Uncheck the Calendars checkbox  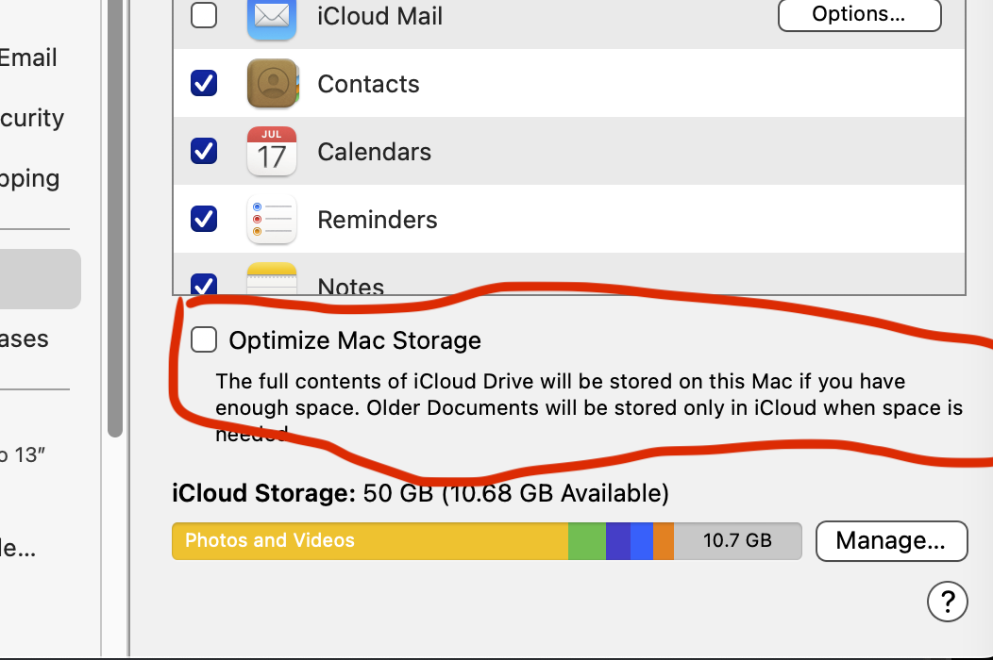204,151
